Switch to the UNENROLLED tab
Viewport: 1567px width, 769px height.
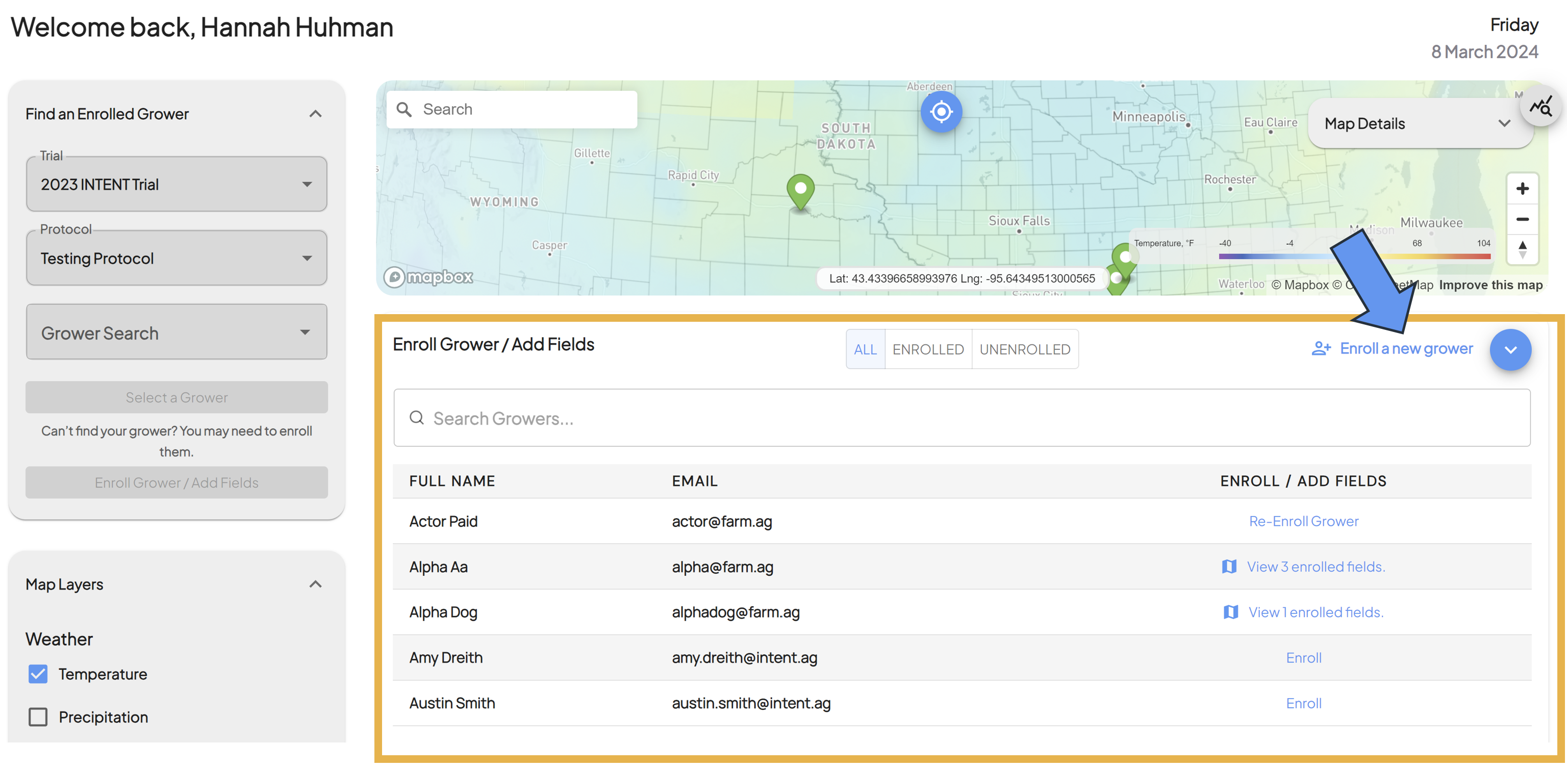[x=1024, y=349]
